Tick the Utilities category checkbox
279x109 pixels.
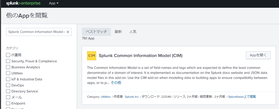coord(8,73)
